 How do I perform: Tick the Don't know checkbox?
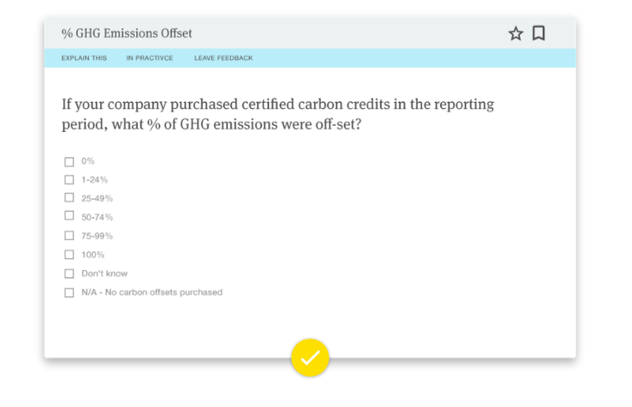(69, 273)
